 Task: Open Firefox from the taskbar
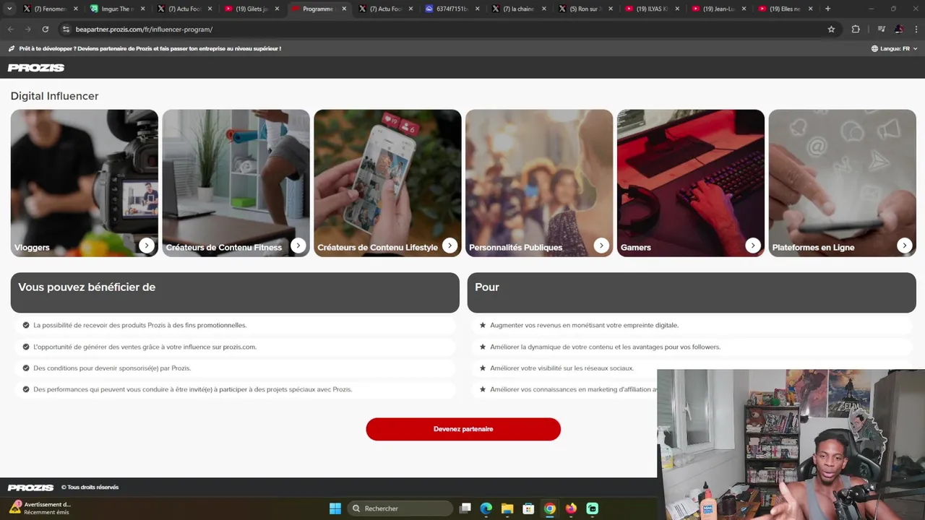[571, 508]
